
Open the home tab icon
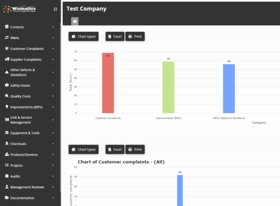[x=75, y=21]
